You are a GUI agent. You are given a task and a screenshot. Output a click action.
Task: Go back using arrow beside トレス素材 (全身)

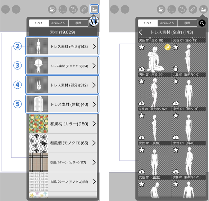coord(141,32)
